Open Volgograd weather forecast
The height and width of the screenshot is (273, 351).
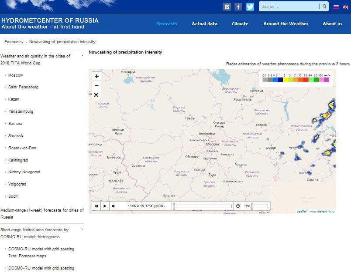pyautogui.click(x=17, y=184)
